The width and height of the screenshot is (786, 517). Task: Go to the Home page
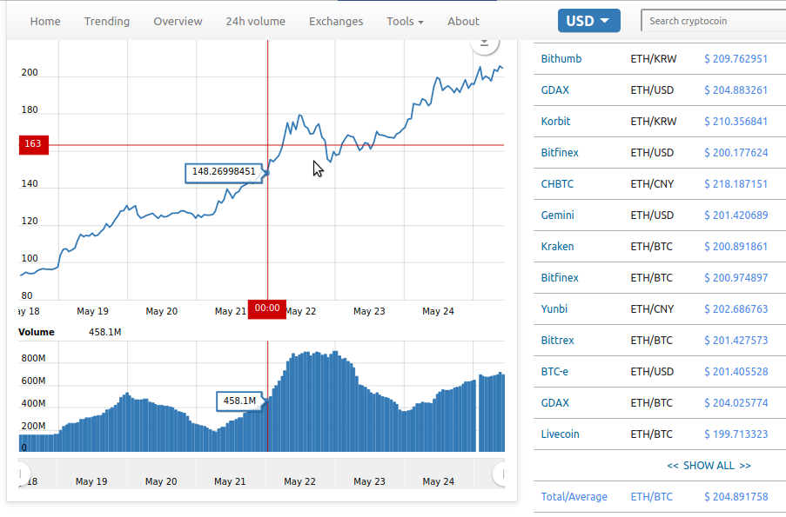[x=45, y=21]
